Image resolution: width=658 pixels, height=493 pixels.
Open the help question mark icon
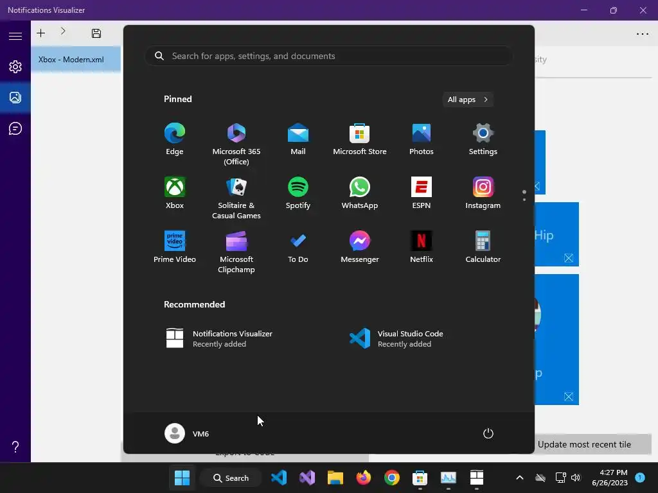click(15, 447)
